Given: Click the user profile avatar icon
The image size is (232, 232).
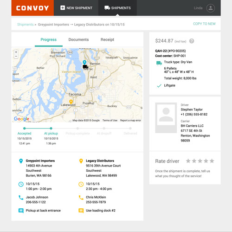Looking at the screenshot, I should 211,8.
